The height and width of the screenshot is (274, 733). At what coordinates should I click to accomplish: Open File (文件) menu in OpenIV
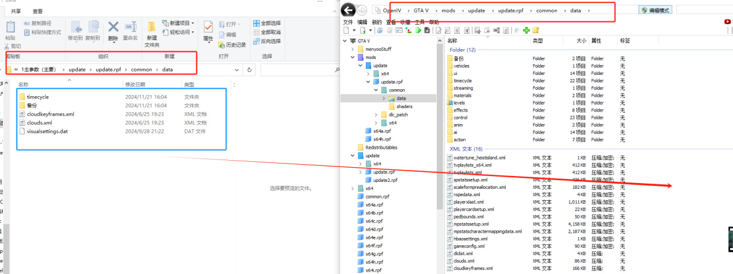coord(348,22)
